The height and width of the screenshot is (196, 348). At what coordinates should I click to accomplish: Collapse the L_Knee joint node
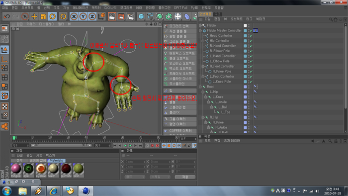[x=206, y=97]
